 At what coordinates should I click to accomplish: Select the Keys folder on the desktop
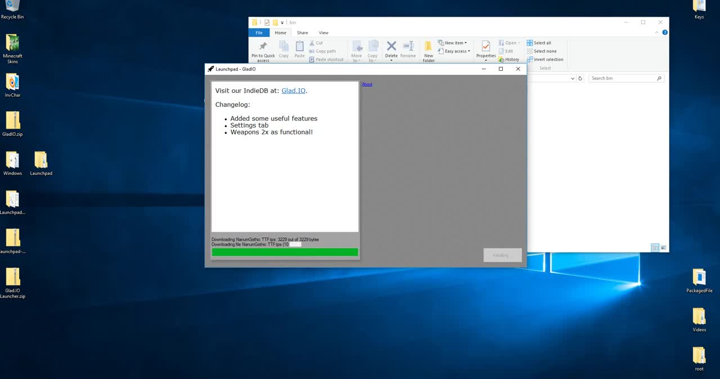click(699, 8)
